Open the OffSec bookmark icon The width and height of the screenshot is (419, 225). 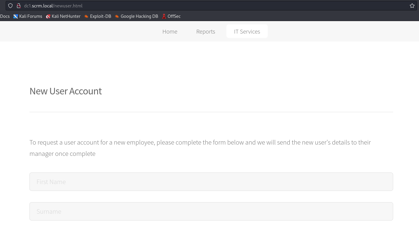point(164,16)
